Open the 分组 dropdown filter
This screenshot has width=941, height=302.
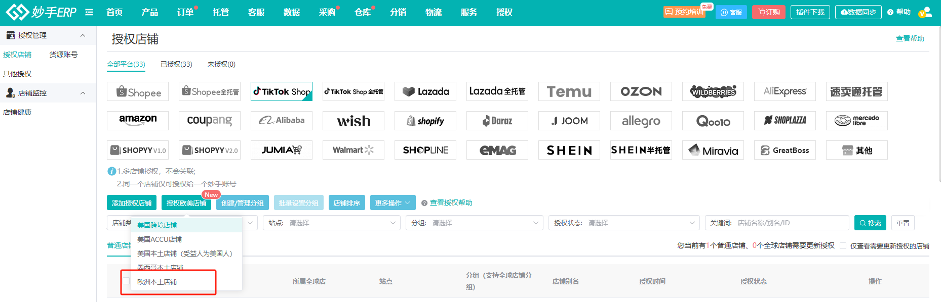(x=475, y=223)
